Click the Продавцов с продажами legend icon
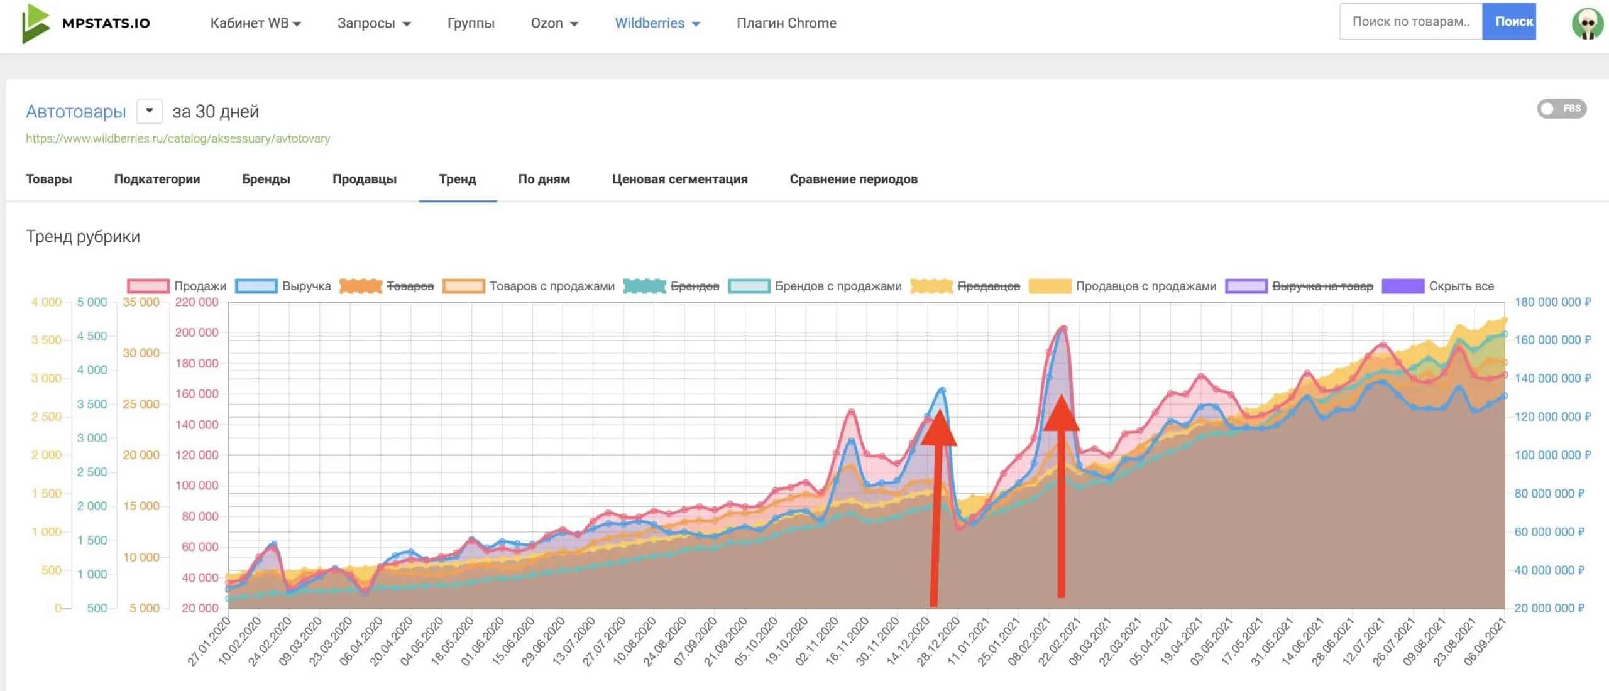 [1050, 286]
